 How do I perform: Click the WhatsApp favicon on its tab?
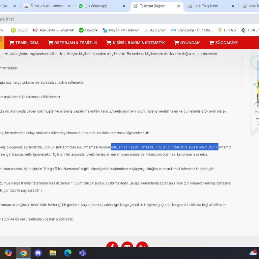tap(81, 6)
